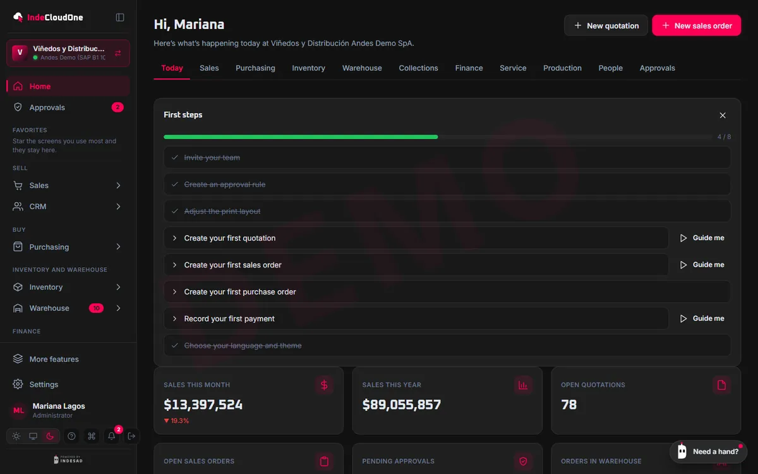758x474 pixels.
Task: Click the Inventory box icon in sidebar
Action: pyautogui.click(x=18, y=287)
